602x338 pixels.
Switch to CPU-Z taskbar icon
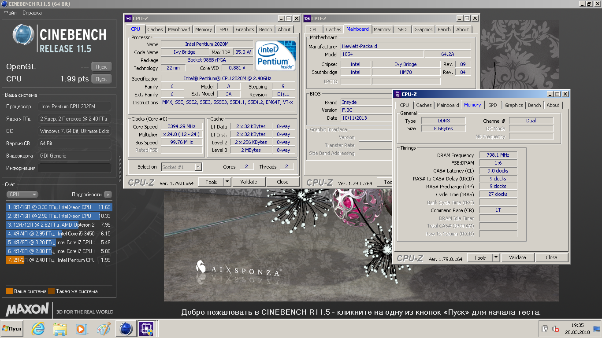pos(146,329)
